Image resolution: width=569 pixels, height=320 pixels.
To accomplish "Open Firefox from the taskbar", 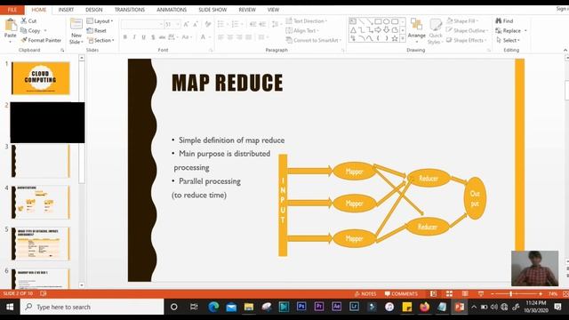I will (x=424, y=307).
